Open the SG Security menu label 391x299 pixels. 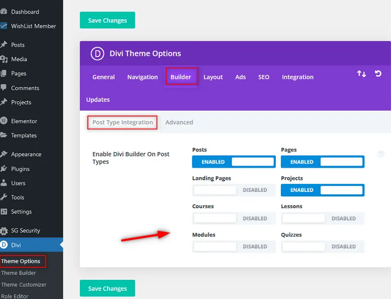click(x=25, y=230)
